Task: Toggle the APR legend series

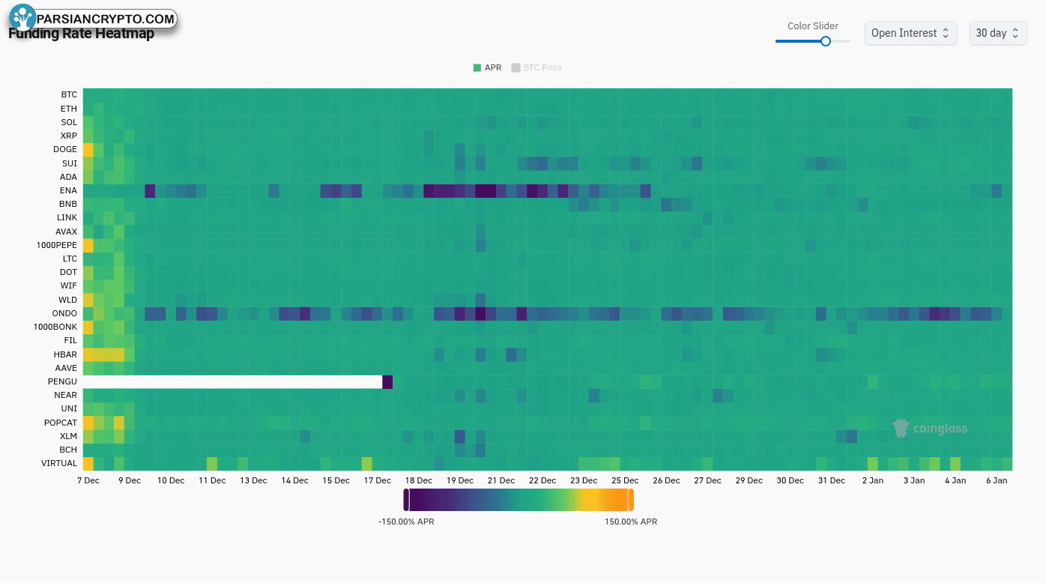Action: point(487,67)
